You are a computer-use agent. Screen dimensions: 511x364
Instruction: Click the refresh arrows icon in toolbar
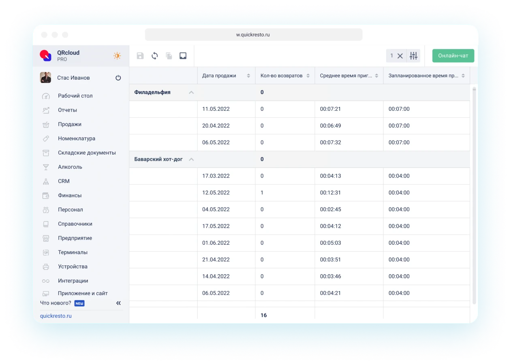point(154,56)
